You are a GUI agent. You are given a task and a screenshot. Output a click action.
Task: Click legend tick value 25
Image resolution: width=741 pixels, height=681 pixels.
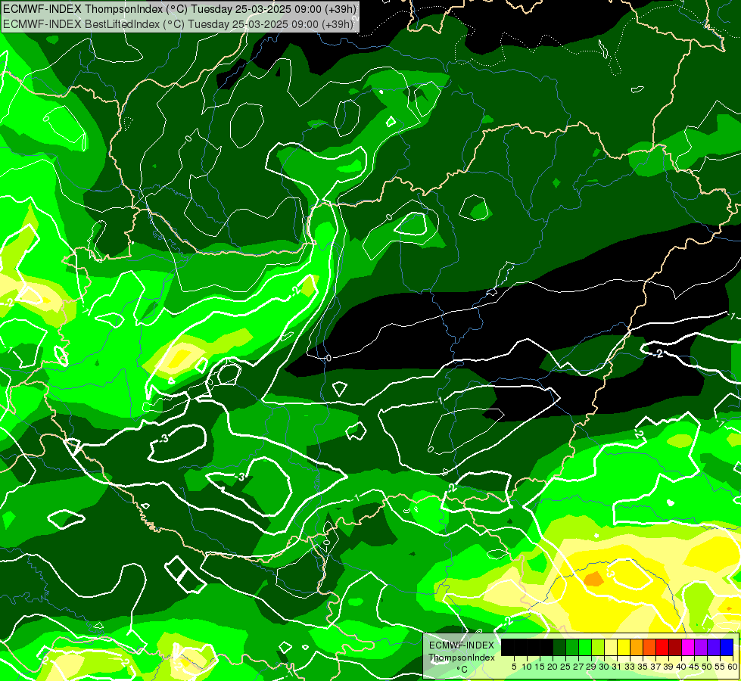[x=565, y=667]
